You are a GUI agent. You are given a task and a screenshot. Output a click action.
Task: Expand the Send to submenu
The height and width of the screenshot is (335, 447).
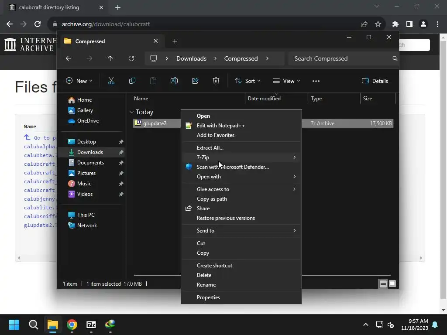click(241, 231)
